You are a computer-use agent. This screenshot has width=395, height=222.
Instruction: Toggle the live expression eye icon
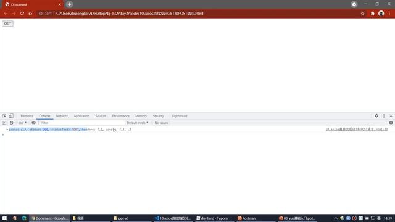(x=33, y=123)
